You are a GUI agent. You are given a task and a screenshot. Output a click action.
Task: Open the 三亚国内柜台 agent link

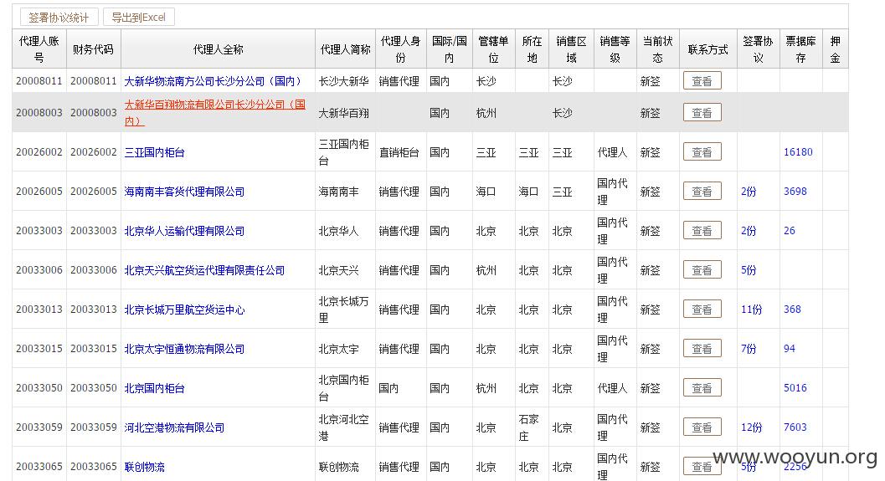click(155, 152)
